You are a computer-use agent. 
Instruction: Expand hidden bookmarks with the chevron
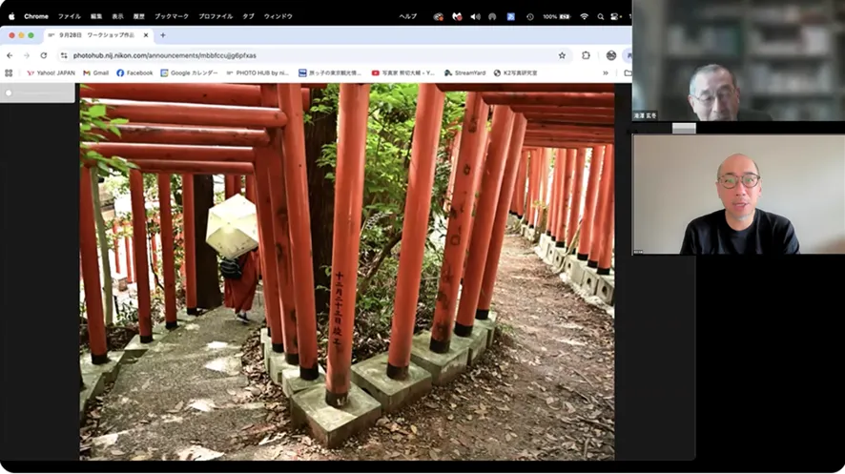pos(605,72)
